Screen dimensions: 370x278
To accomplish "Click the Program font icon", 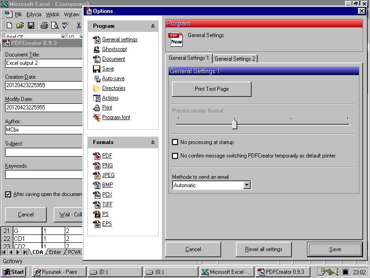I will pyautogui.click(x=97, y=117).
